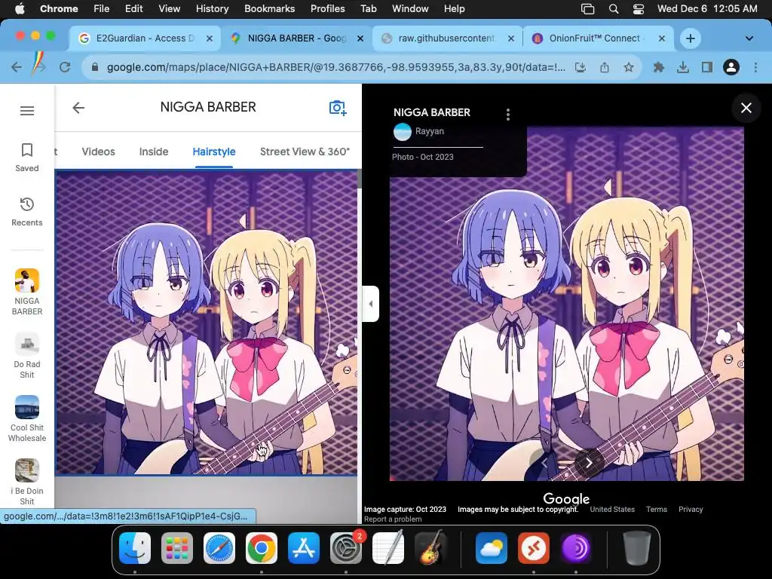Image resolution: width=772 pixels, height=579 pixels.
Task: Open the Cool Shit Wholesale recent place
Action: 27,419
